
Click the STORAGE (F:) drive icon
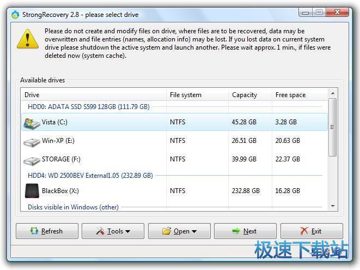point(32,160)
